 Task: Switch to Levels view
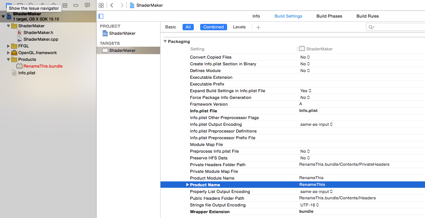coord(239,27)
